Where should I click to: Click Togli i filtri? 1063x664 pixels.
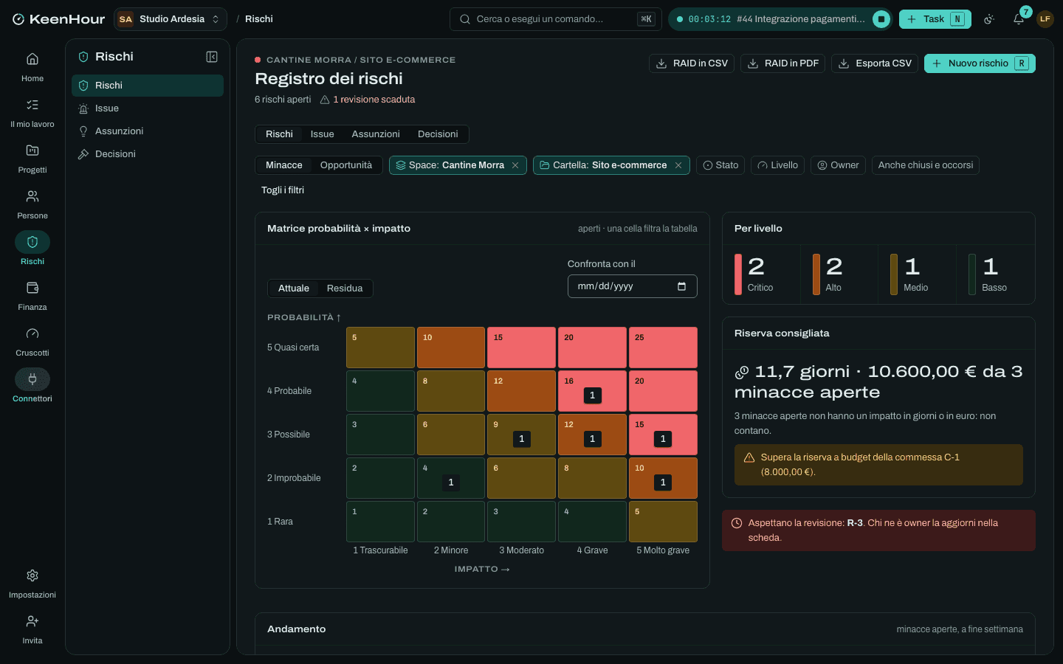click(283, 190)
